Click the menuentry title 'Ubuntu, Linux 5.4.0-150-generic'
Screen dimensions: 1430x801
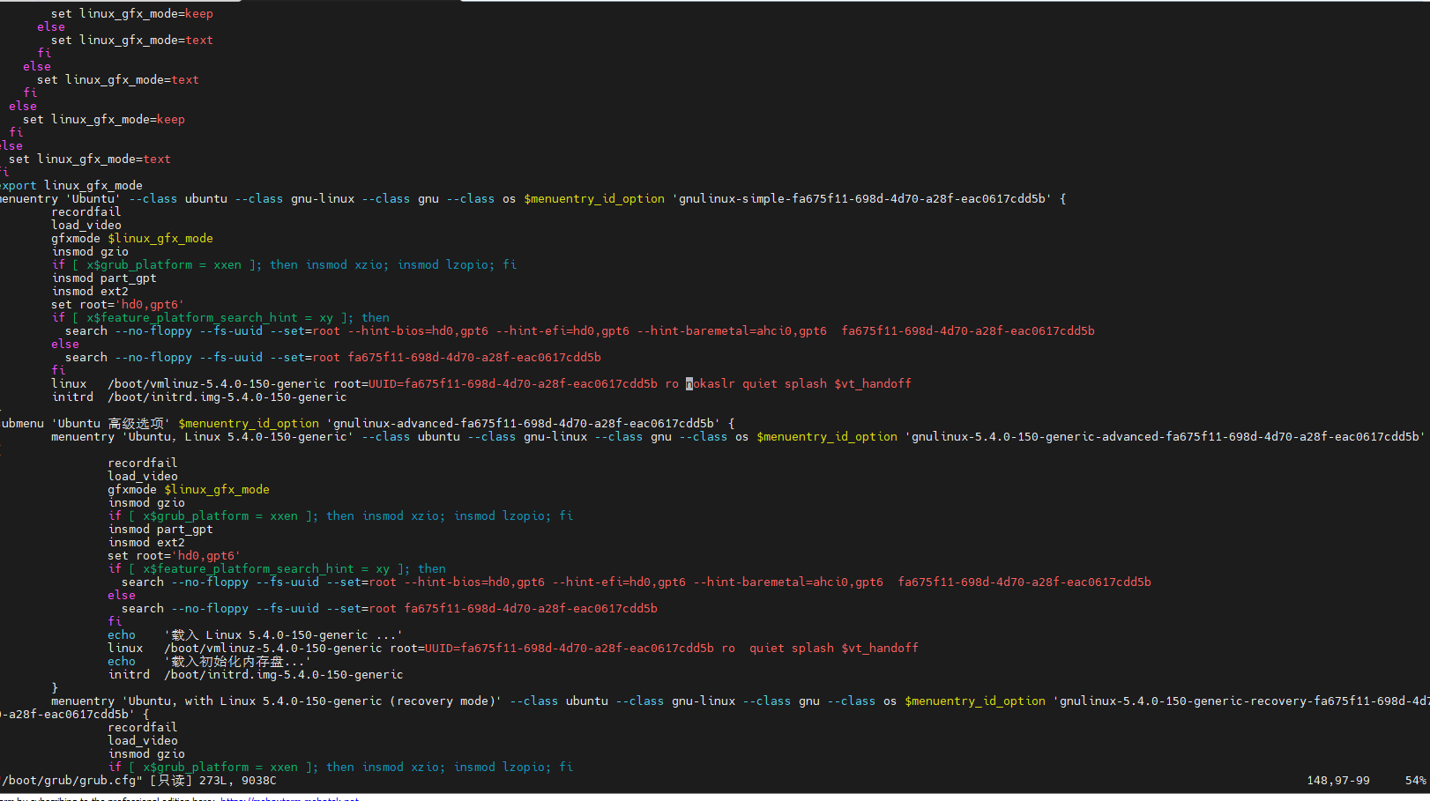(238, 437)
